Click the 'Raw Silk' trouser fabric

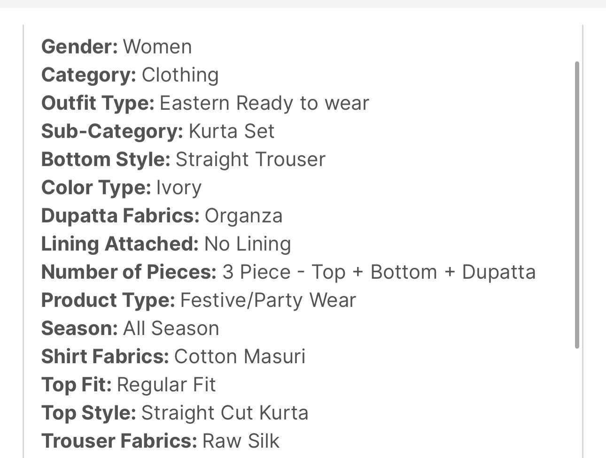coord(241,441)
